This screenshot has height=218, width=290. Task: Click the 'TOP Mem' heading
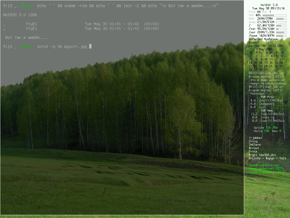(267, 111)
